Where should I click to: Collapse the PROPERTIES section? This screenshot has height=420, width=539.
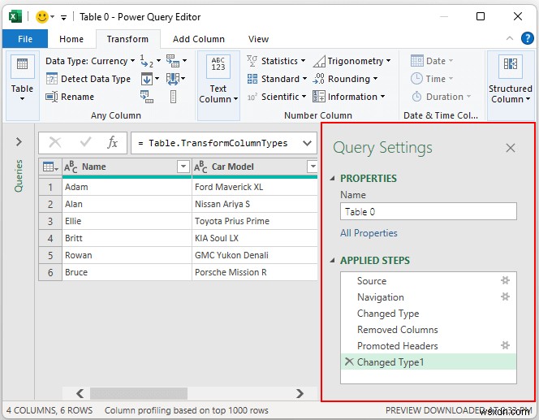pyautogui.click(x=332, y=178)
